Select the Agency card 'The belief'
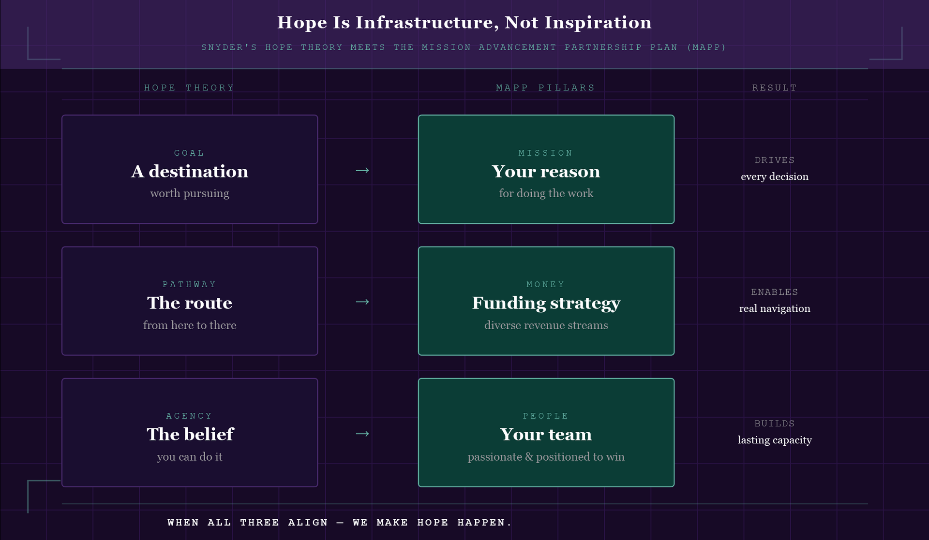The image size is (929, 540). coord(190,433)
